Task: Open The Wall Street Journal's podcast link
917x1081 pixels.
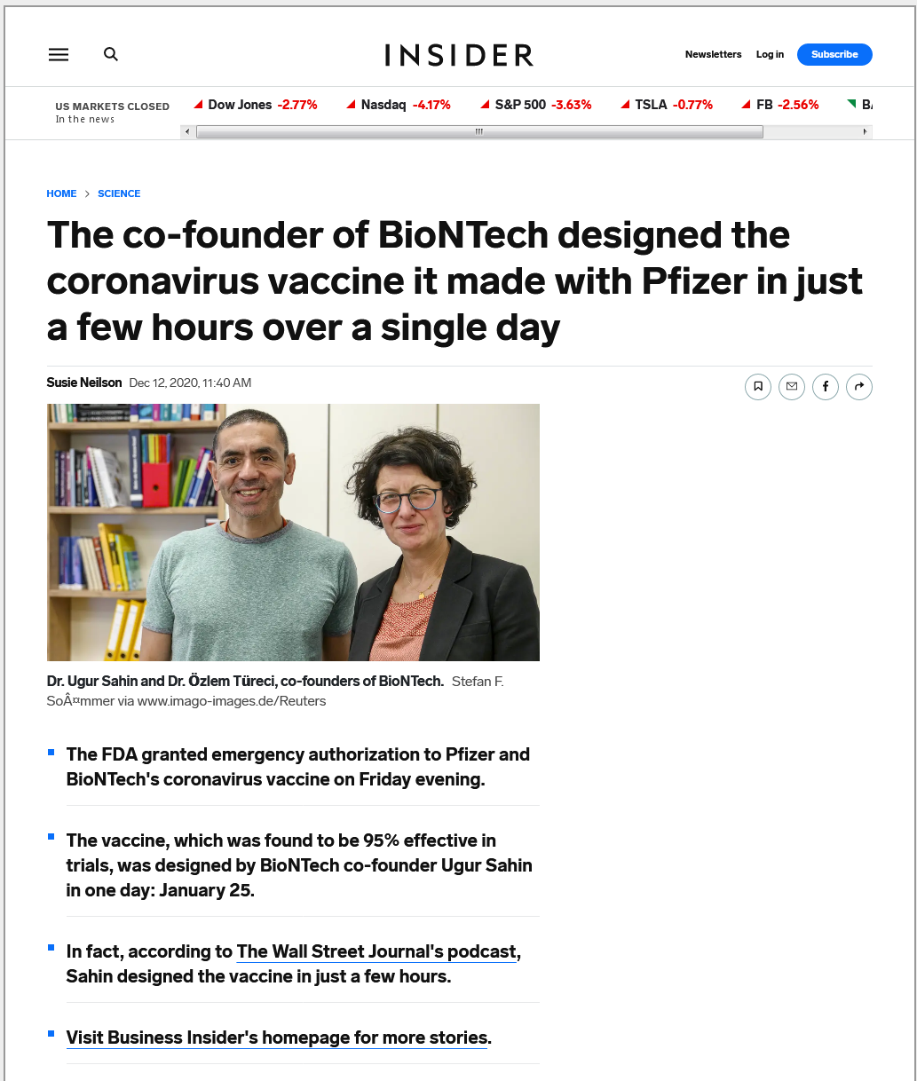Action: [x=376, y=951]
